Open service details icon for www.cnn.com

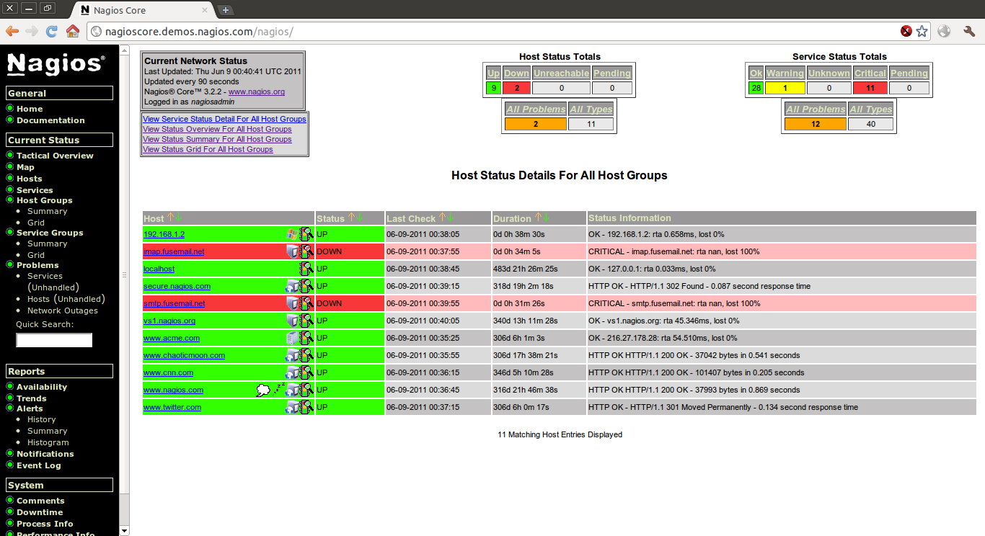(x=306, y=372)
